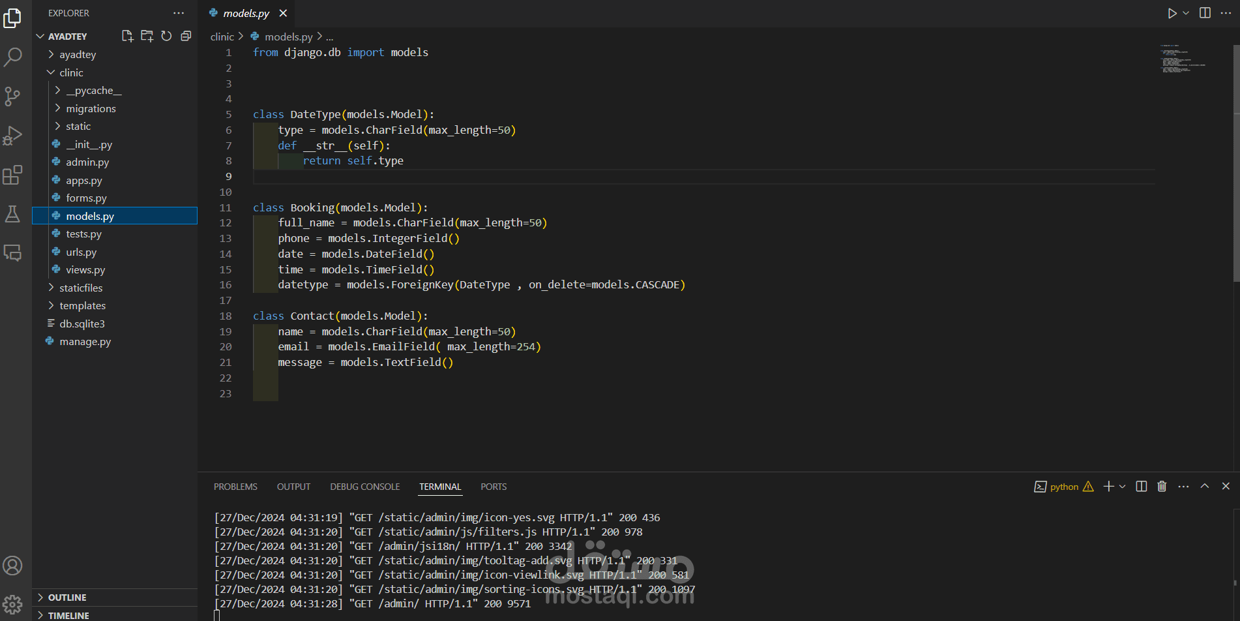Open the Extensions view
The height and width of the screenshot is (621, 1240).
click(12, 175)
